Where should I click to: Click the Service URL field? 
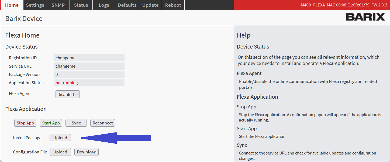89,66
